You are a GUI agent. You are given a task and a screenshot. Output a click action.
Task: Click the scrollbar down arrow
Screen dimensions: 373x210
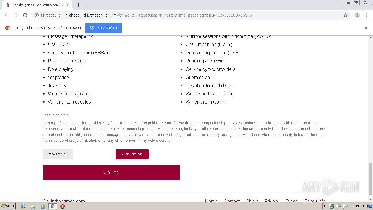[371, 199]
